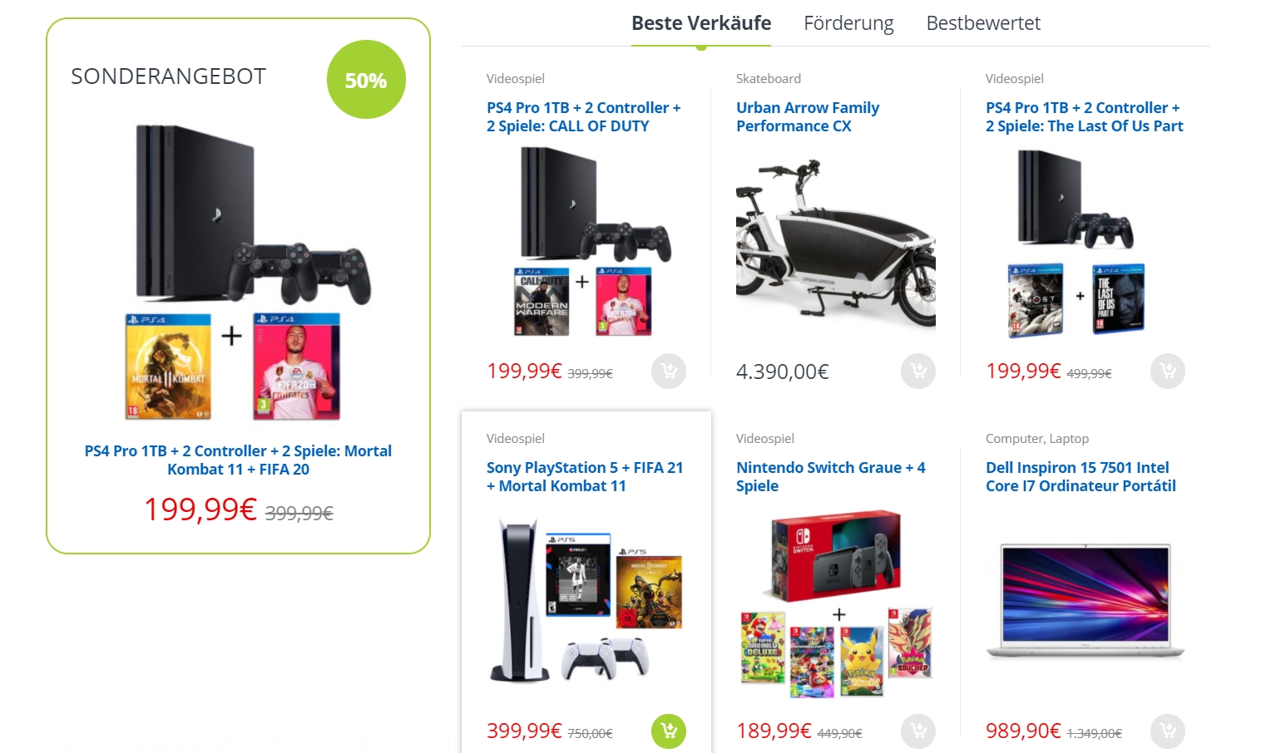Viewport: 1271px width, 753px height.
Task: Select the Beste Verkäufe tab
Action: (x=701, y=23)
